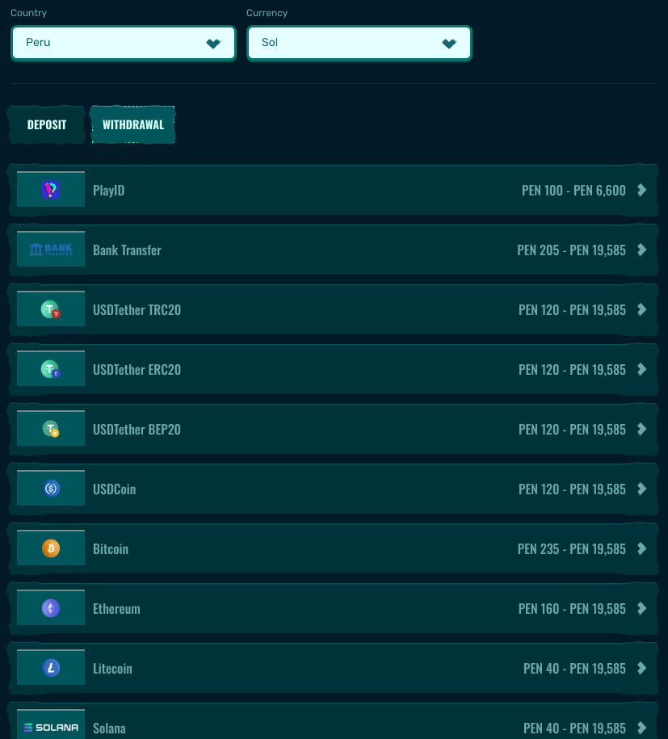
Task: Click the Solana logo icon
Action: pos(51,727)
